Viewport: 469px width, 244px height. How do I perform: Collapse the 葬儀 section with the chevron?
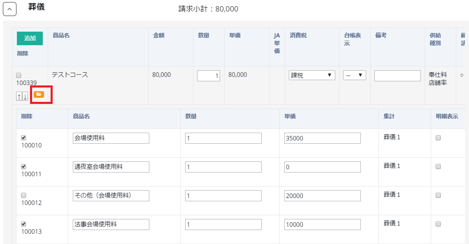point(9,9)
